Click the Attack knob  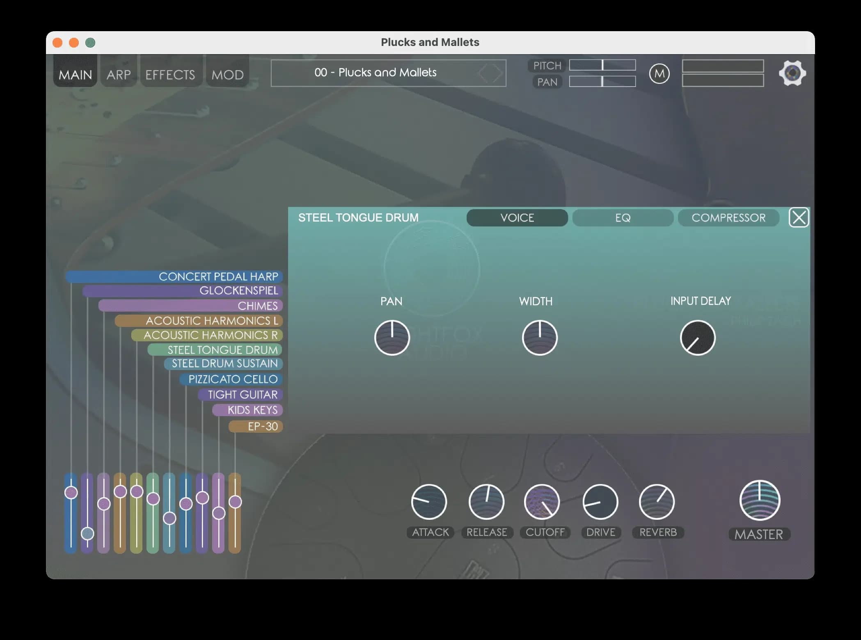(x=429, y=501)
